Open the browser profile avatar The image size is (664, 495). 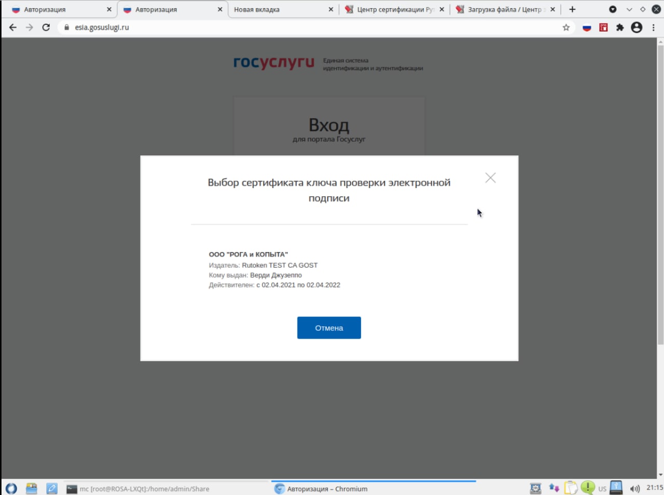click(x=637, y=27)
